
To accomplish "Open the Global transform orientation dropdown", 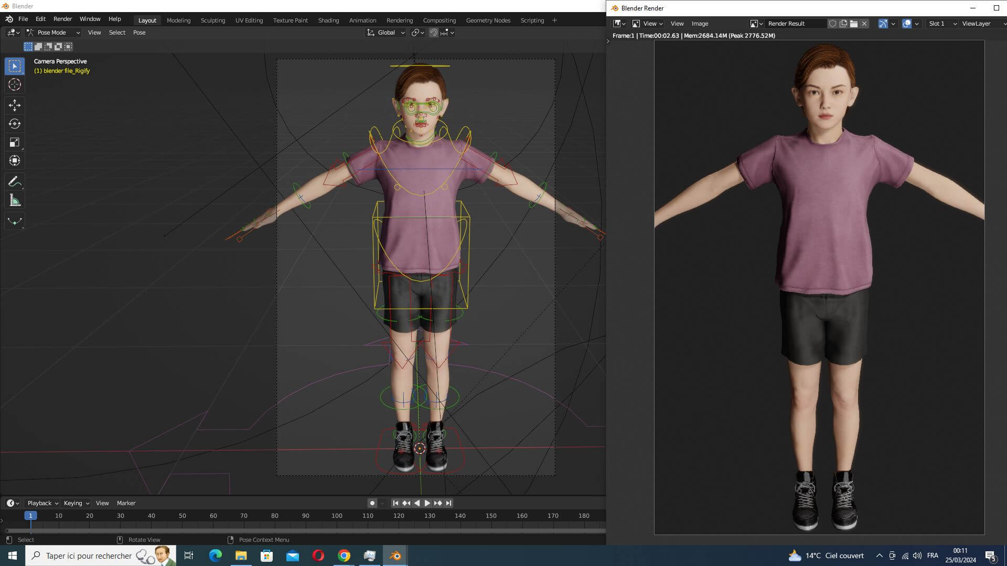I will pos(386,32).
